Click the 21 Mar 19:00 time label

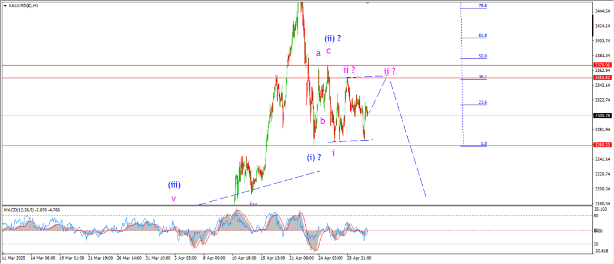[x=100, y=259]
